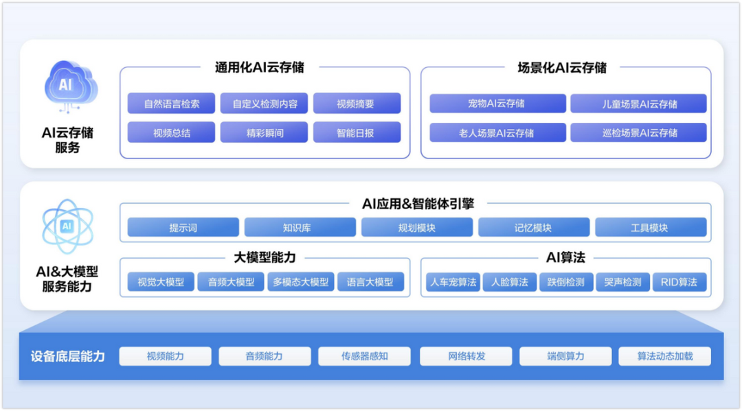The image size is (742, 411).
Task: Select the 多模态大模型 block
Action: [x=301, y=282]
